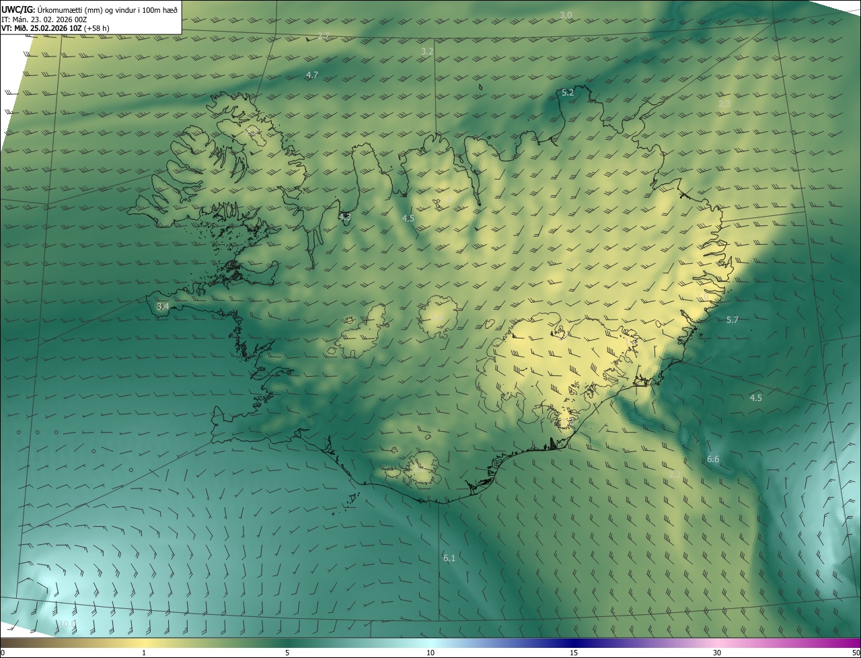Click the 2.7 value label on the map
Viewport: 861px width, 658px height.
324,36
